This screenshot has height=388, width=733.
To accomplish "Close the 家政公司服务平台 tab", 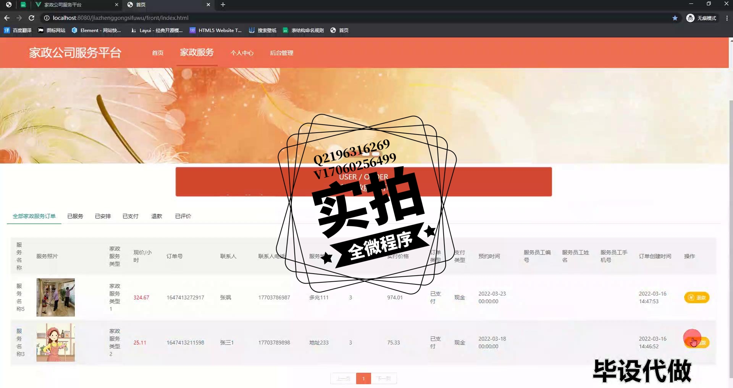I will click(x=116, y=5).
